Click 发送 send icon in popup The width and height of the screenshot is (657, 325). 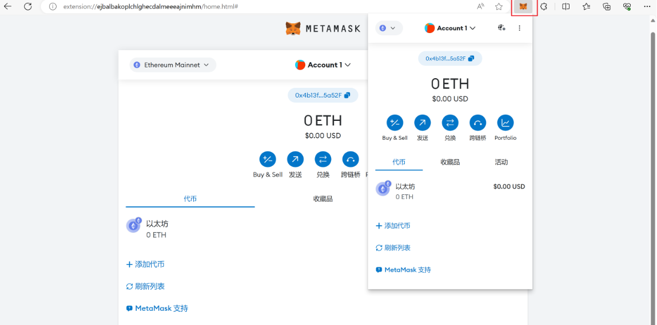pyautogui.click(x=423, y=123)
